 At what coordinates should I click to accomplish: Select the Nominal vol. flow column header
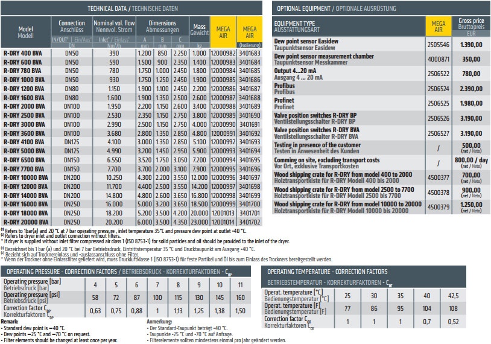114,27
